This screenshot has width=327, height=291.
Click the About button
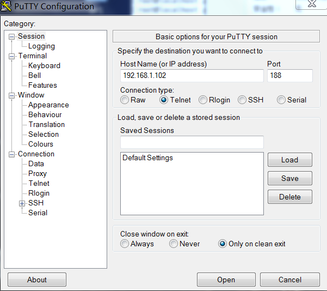coord(37,280)
